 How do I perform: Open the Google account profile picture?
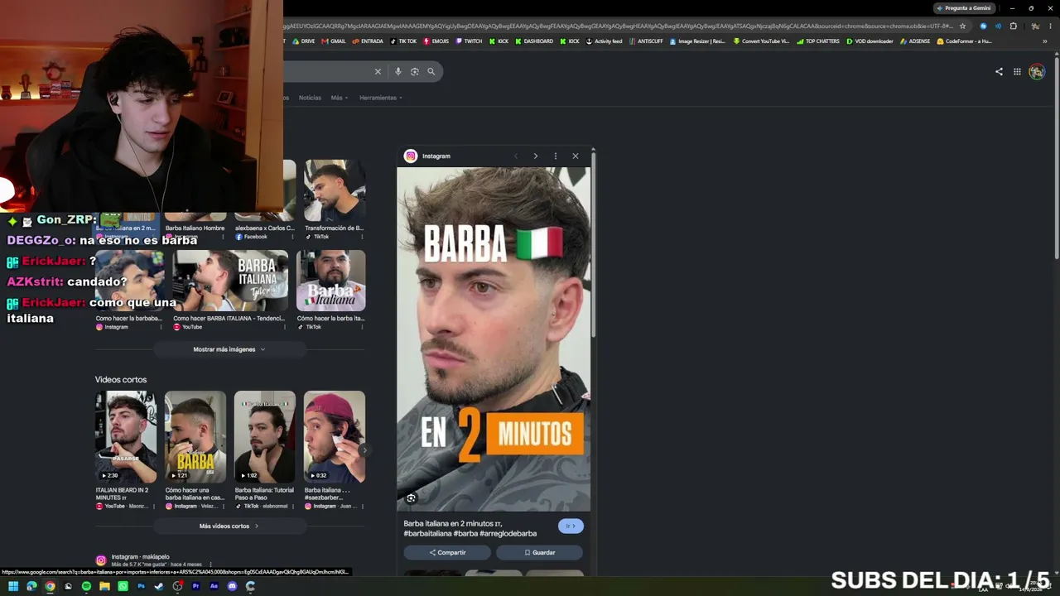pyautogui.click(x=1037, y=71)
